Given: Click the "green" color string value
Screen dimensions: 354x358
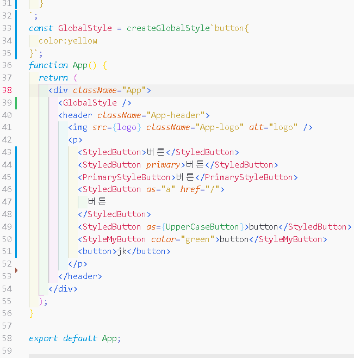Looking at the screenshot, I should pyautogui.click(x=197, y=239).
